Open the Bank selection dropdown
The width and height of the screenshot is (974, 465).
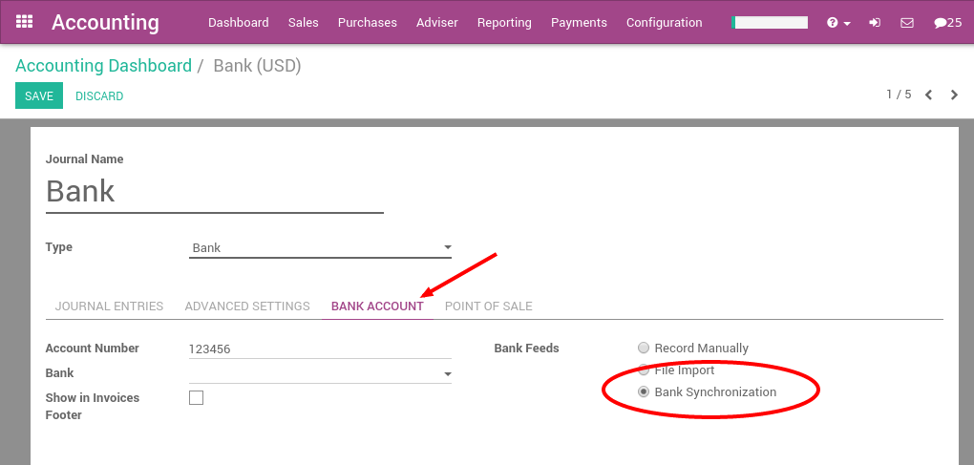click(321, 373)
